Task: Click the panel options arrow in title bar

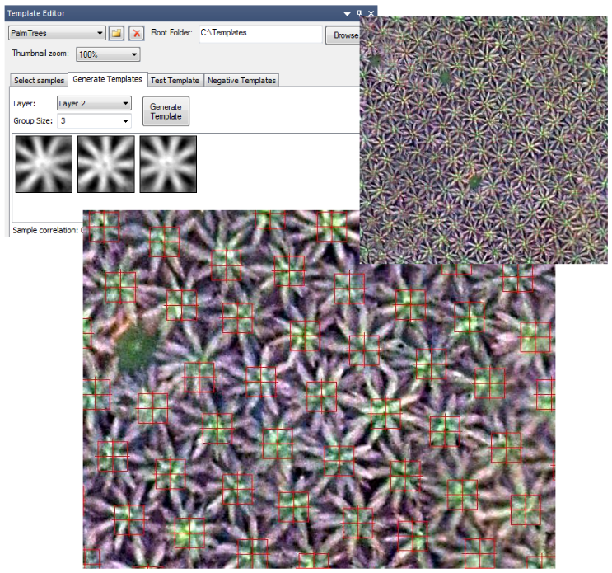Action: pos(348,14)
